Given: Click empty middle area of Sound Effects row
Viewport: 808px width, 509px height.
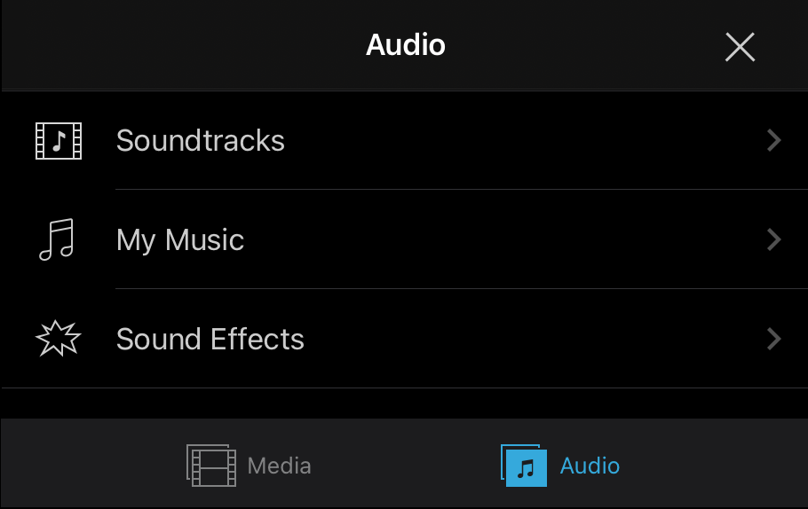Looking at the screenshot, I should coord(515,339).
